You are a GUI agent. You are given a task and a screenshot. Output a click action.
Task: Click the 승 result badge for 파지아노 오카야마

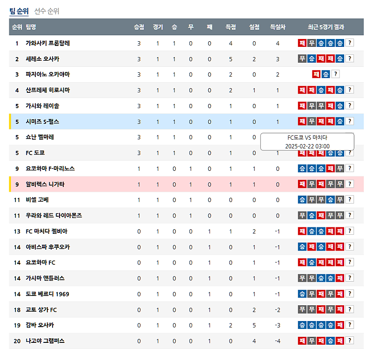click(327, 73)
